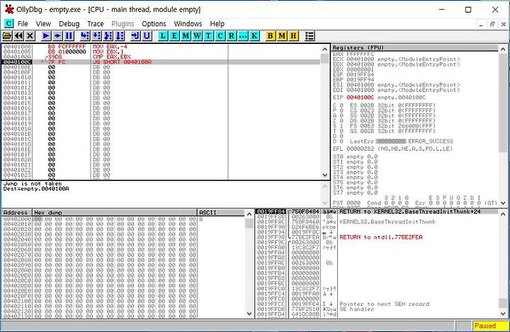Open the Log window with the L icon
Image resolution: width=510 pixels, height=332 pixels.
click(x=163, y=36)
